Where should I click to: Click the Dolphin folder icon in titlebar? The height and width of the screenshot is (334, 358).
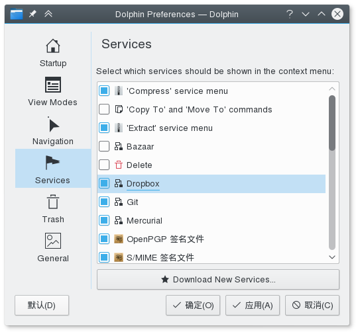(17, 14)
